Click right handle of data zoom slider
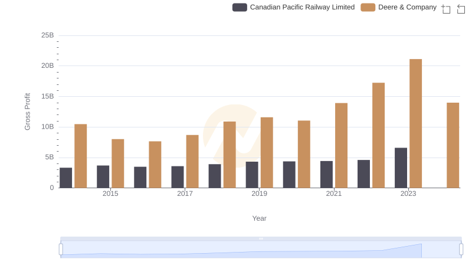This screenshot has height=272, width=472. [x=461, y=250]
